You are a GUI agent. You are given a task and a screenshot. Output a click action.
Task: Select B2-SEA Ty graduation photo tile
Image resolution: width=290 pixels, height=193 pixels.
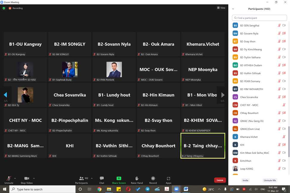[x=25, y=95]
